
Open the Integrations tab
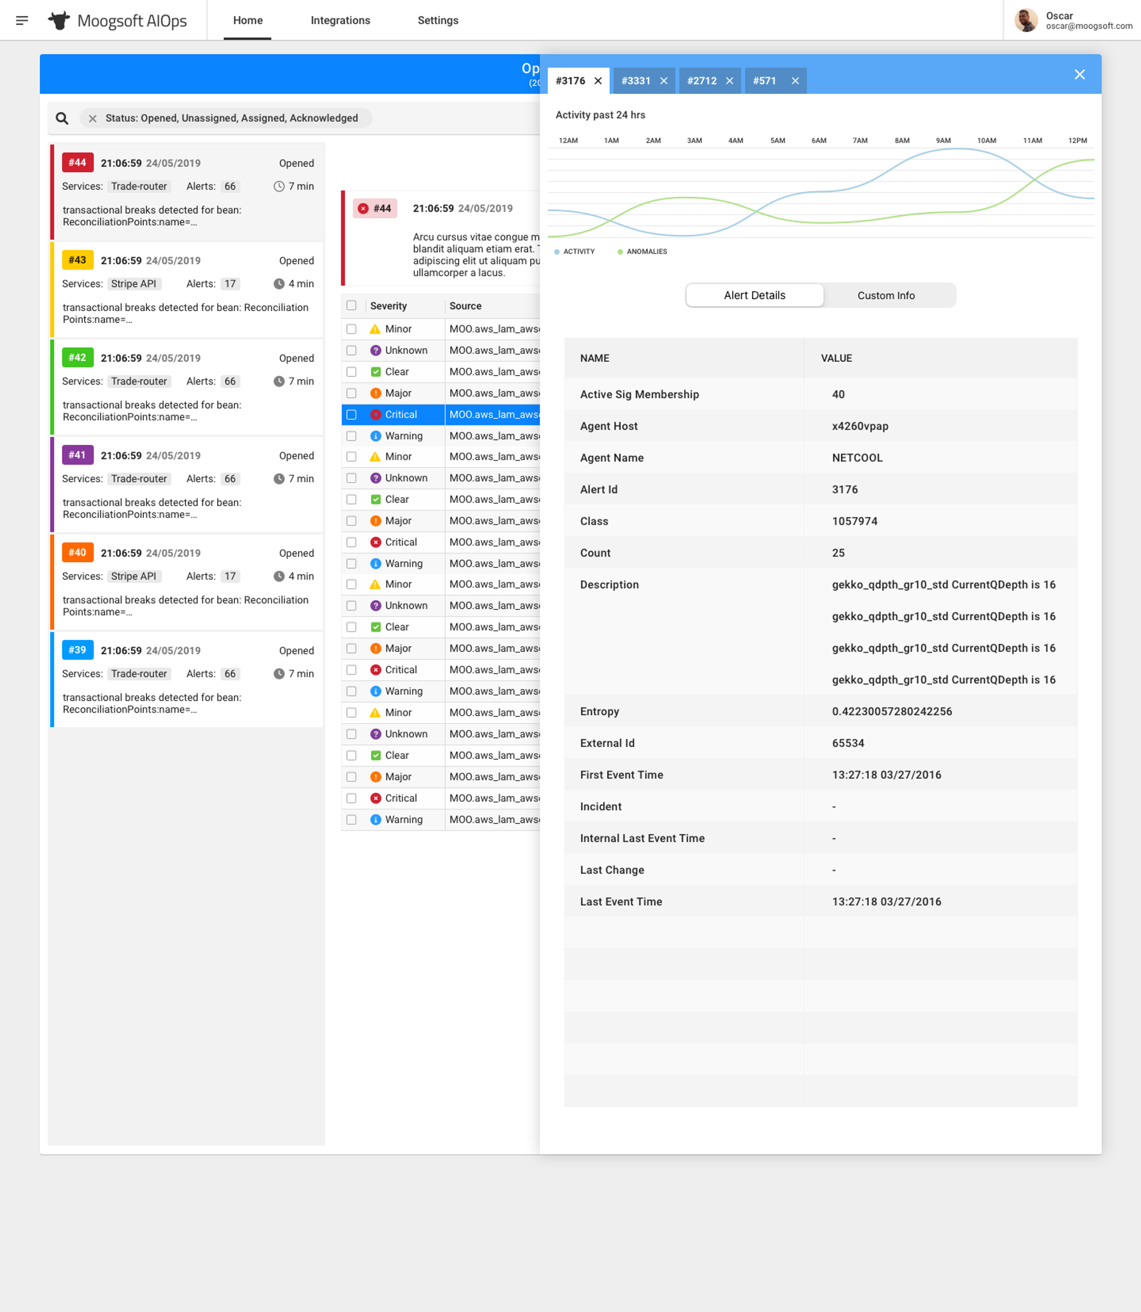pos(340,21)
